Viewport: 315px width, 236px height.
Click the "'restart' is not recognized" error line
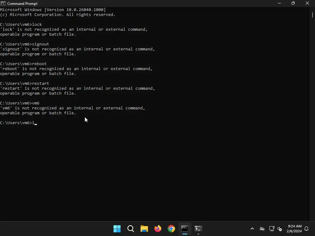point(77,88)
